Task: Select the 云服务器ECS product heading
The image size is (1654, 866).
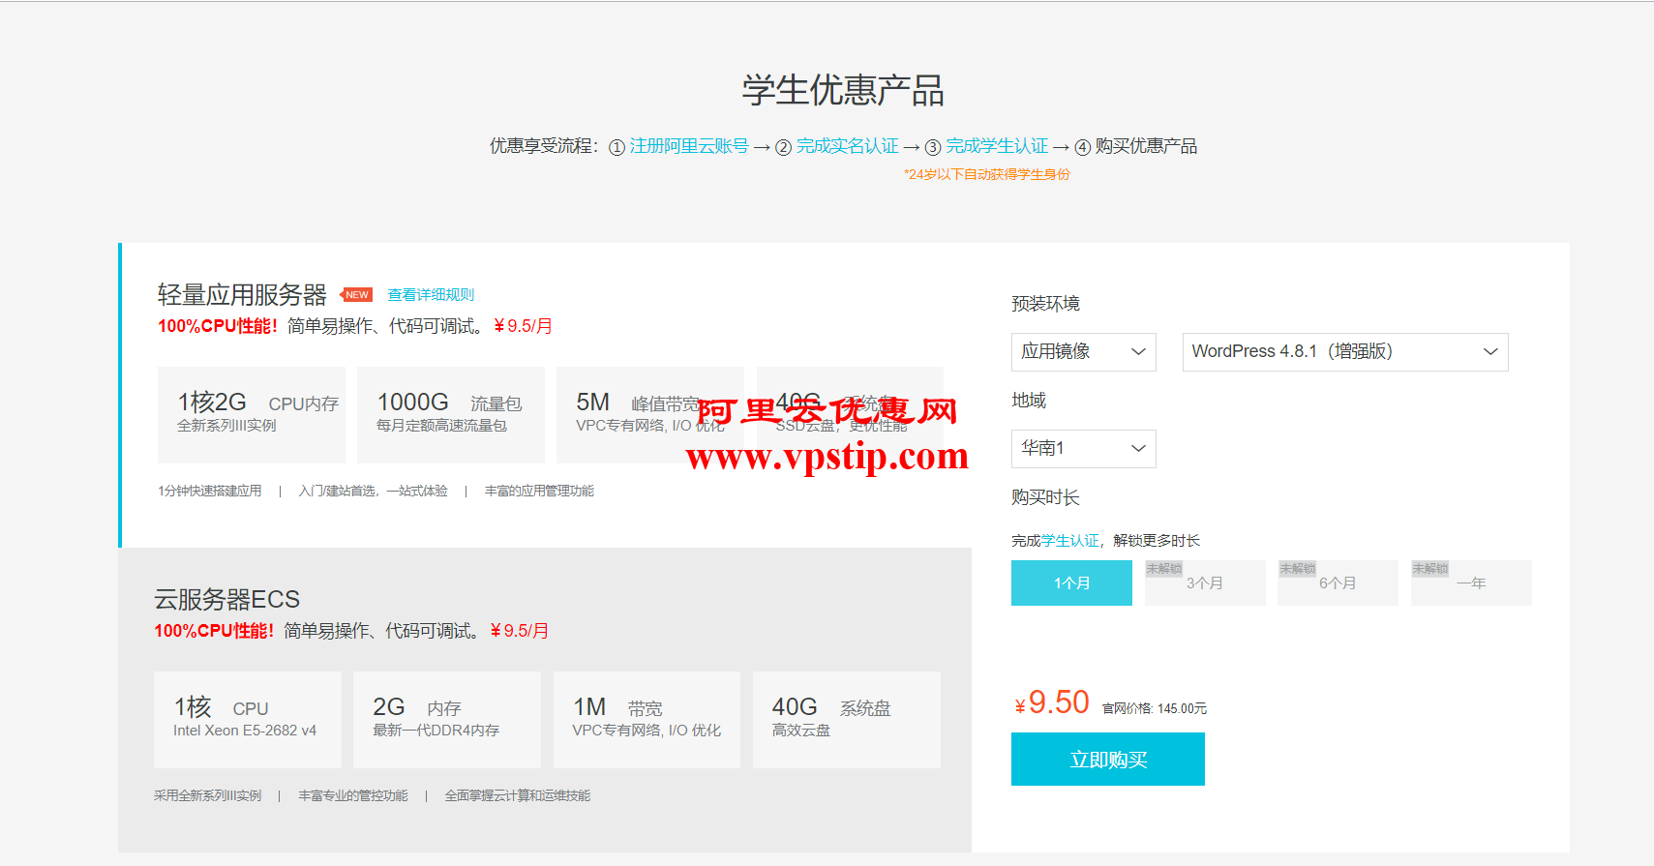Action: (x=227, y=600)
